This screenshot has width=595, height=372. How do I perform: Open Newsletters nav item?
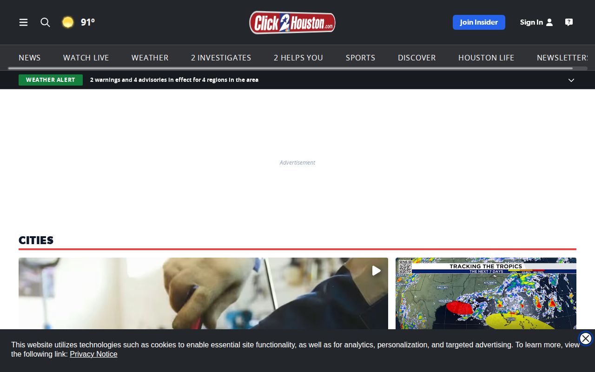pyautogui.click(x=563, y=58)
